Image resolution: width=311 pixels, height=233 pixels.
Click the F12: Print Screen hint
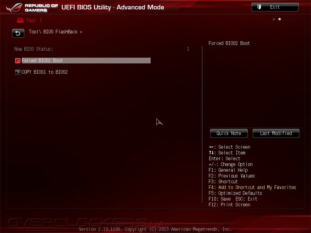click(x=230, y=205)
